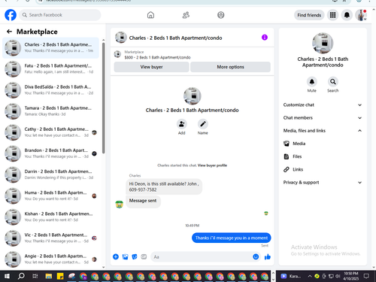This screenshot has width=376, height=282.
Task: Click the 'Thanks i'll message you in a moment' bubble
Action: (232, 238)
